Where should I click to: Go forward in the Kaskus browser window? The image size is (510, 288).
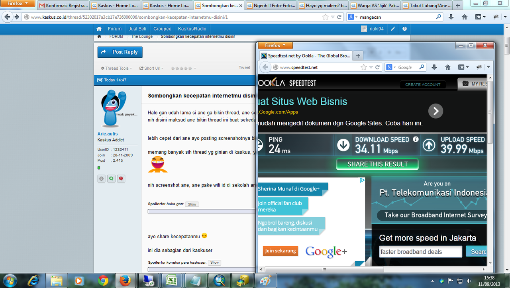click(17, 17)
